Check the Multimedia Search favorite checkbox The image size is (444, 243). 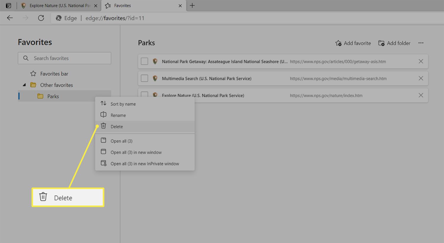click(144, 78)
